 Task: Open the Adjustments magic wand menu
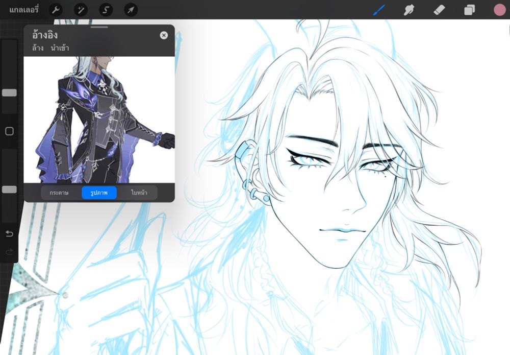[81, 10]
